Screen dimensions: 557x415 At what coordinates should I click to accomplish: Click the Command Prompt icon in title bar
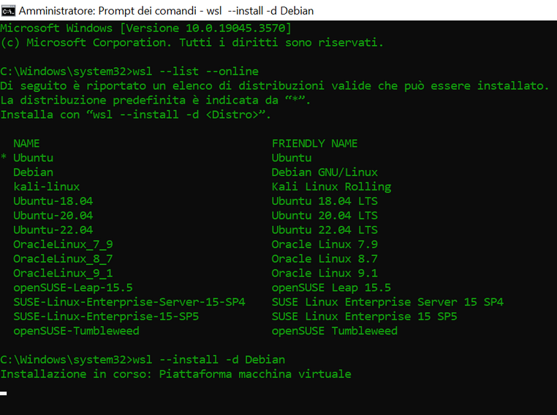[x=8, y=11]
